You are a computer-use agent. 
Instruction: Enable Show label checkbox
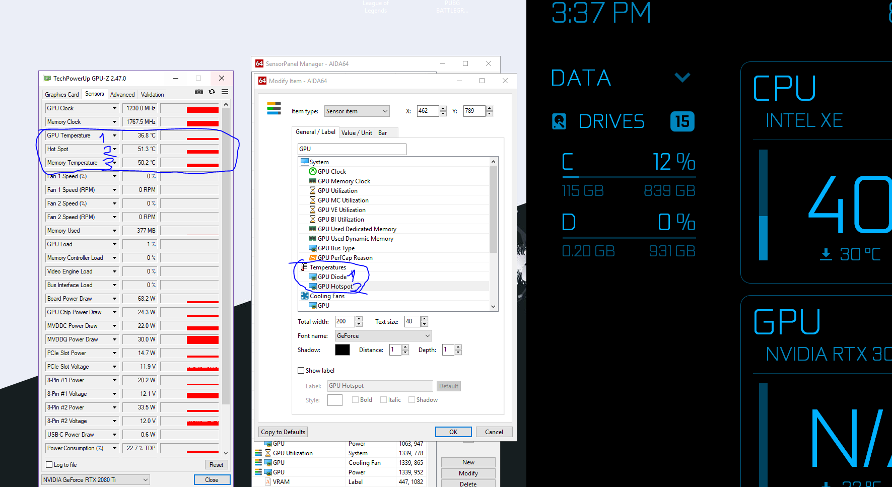click(301, 371)
